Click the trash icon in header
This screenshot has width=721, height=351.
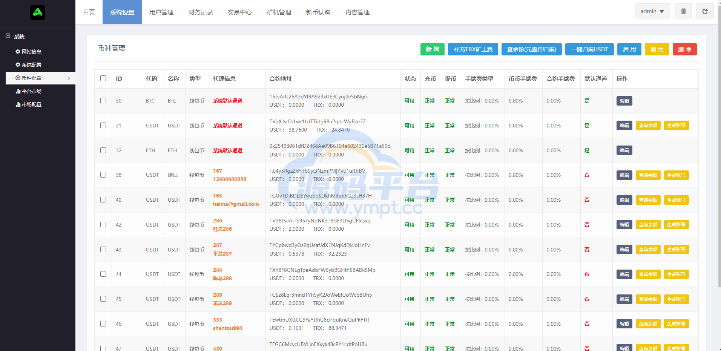point(683,11)
